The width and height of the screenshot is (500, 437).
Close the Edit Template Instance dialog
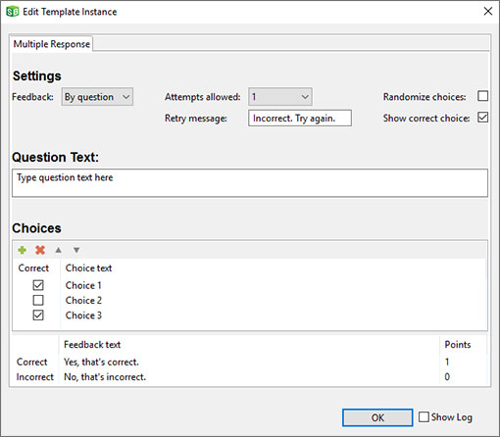pos(488,11)
